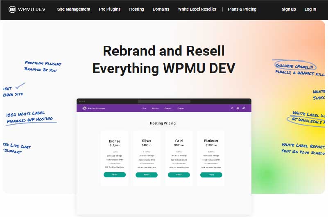328x217 pixels.
Task: Click the Hosting Pricing heading
Action: pos(163,123)
